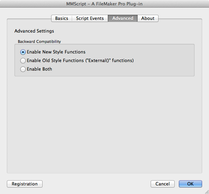Click the "External()" functions option label text
The image size is (209, 194).
click(80, 61)
